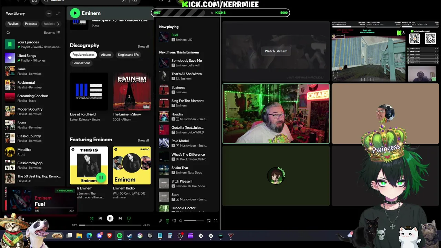Click the plus icon in Your Library

point(49,13)
